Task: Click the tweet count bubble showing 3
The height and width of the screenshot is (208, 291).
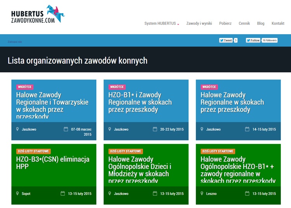Action: [236, 40]
